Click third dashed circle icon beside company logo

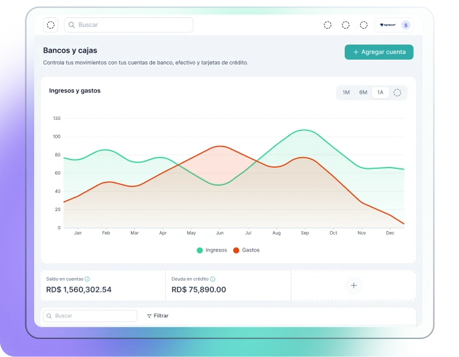click(363, 25)
